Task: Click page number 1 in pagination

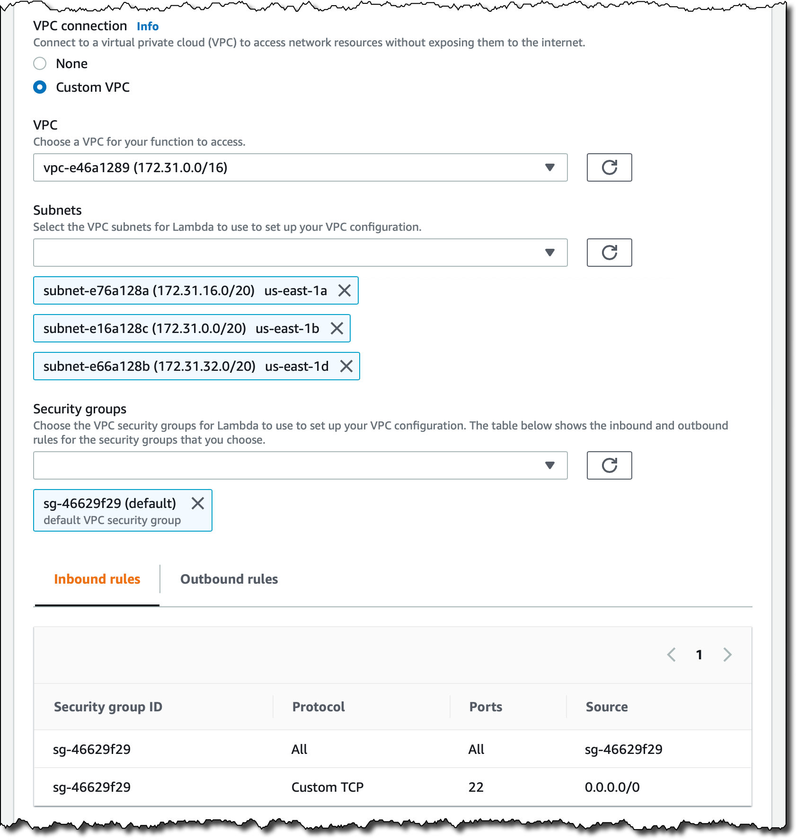Action: [x=699, y=655]
